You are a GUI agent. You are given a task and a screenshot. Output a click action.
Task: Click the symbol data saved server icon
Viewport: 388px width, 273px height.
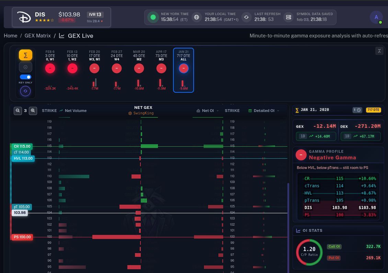click(x=288, y=17)
